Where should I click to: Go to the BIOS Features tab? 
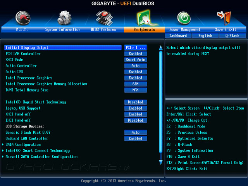pyautogui.click(x=103, y=29)
